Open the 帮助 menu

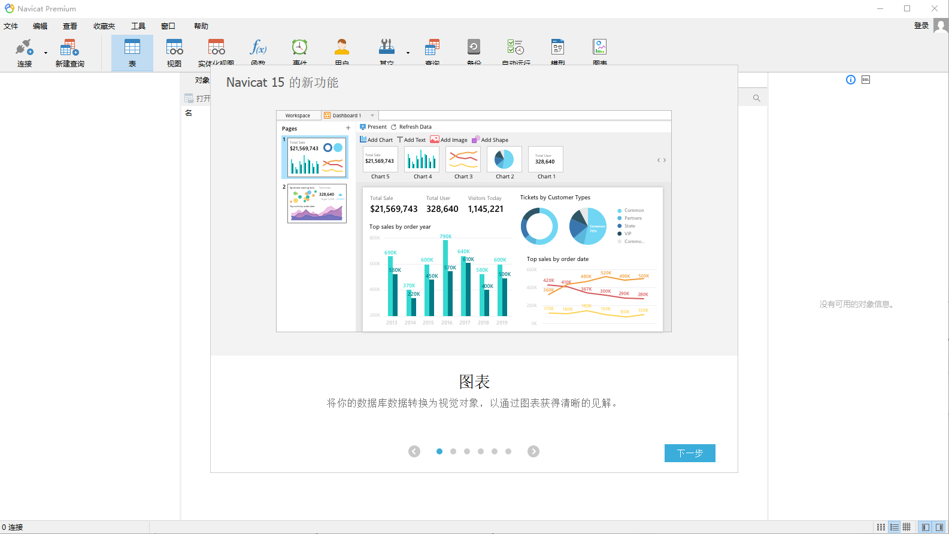tap(201, 26)
